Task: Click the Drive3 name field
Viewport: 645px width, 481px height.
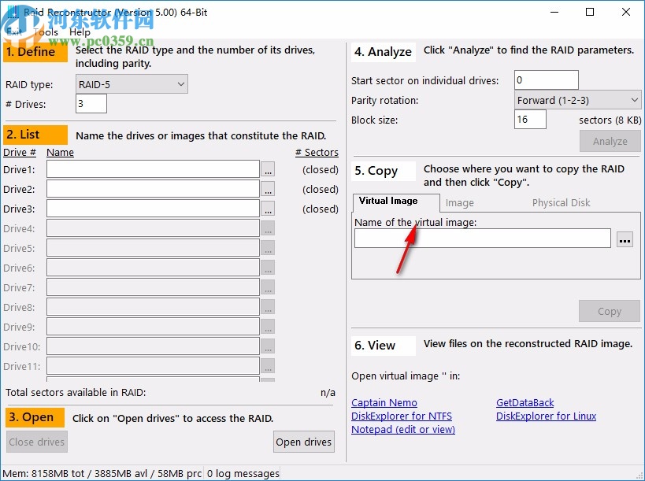Action: [x=153, y=209]
